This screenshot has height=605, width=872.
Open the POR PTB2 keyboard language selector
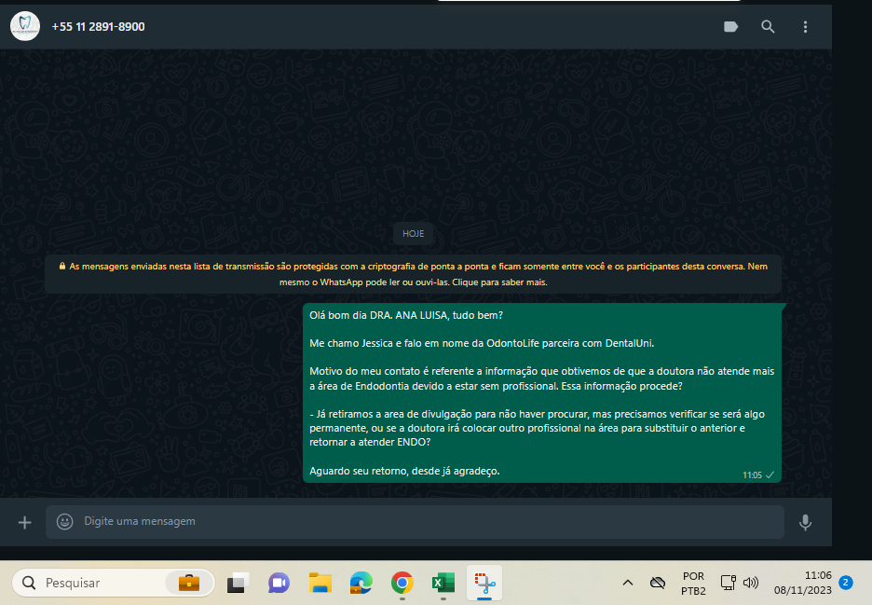pyautogui.click(x=693, y=583)
